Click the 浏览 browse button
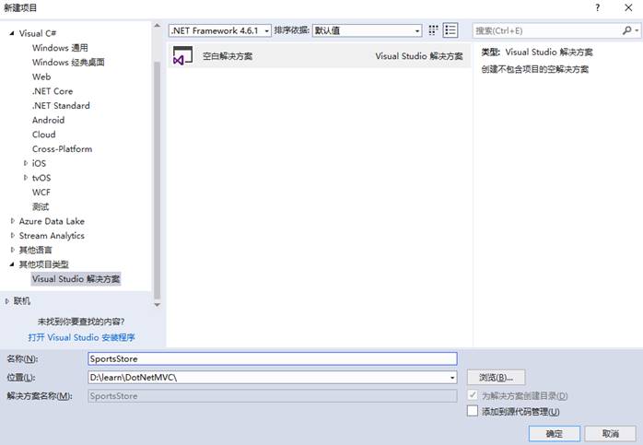This screenshot has width=643, height=445. pos(496,378)
